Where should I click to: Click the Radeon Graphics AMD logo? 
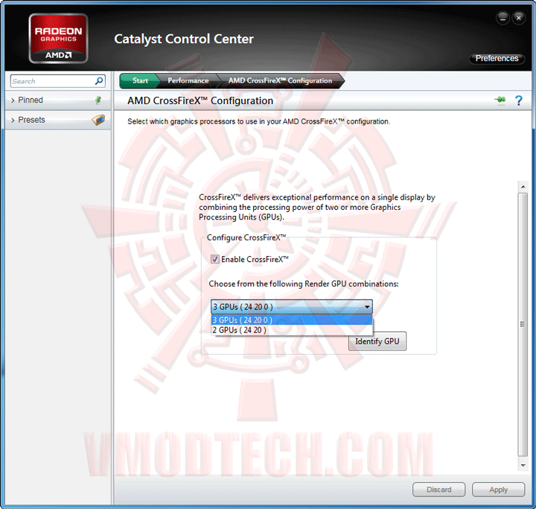coord(59,39)
